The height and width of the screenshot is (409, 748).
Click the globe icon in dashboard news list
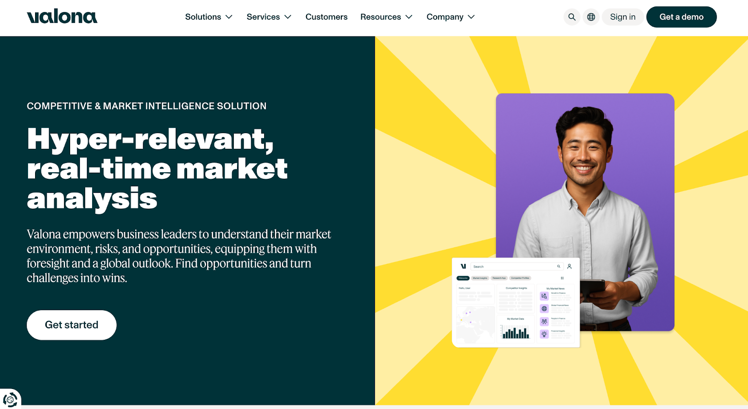[544, 309]
